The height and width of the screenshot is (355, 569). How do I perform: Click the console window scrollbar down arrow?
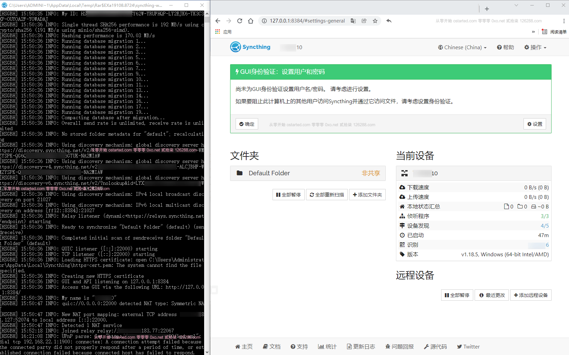click(207, 352)
